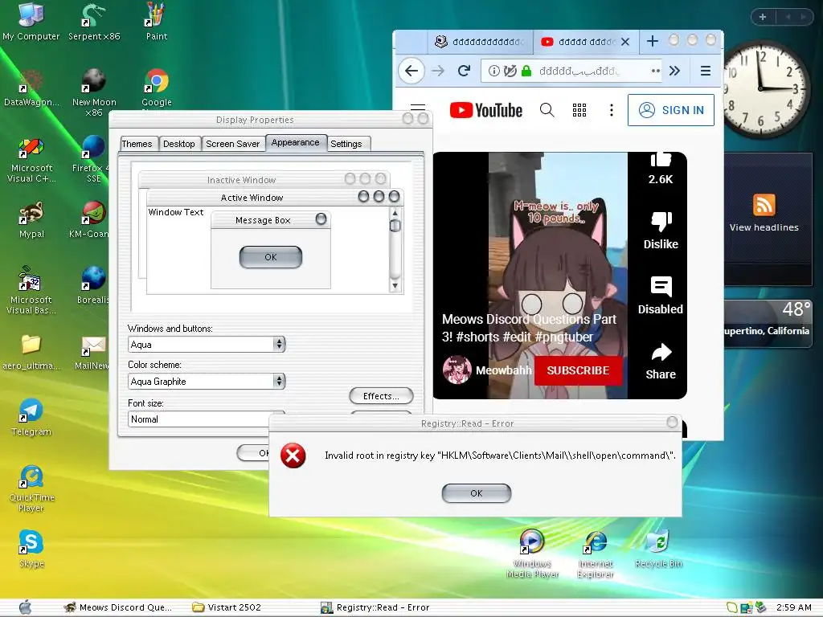Open YouTube apps grid icon
Viewport: 823px width, 617px height.
point(579,110)
